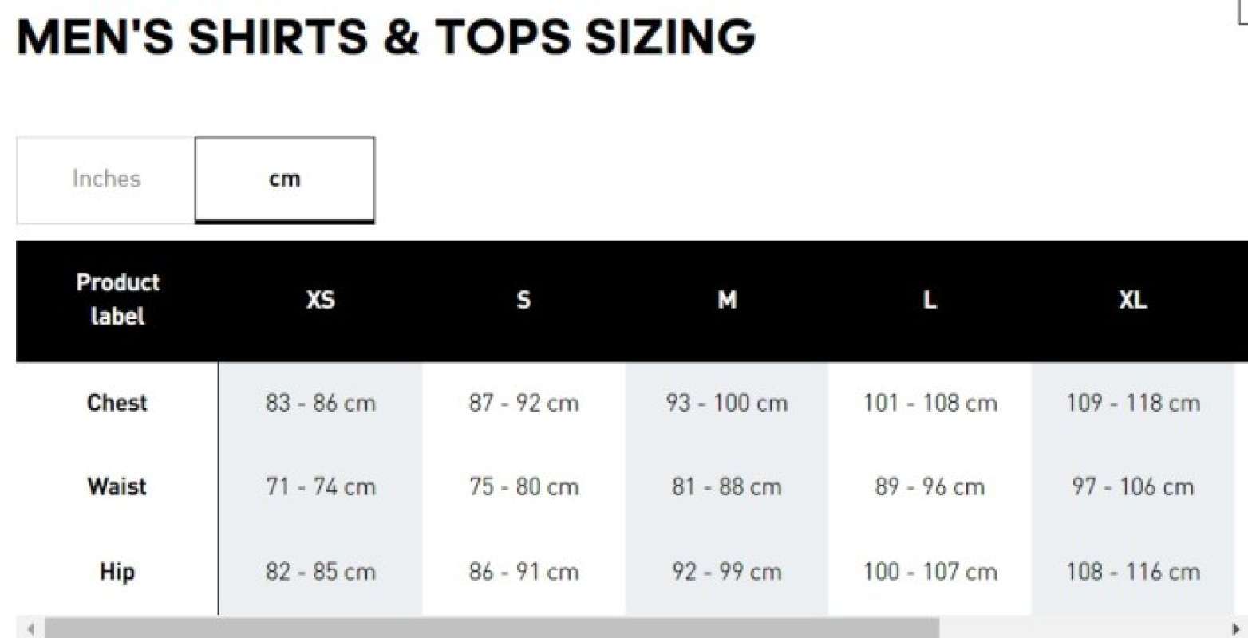Select the cm unit tab
The image size is (1248, 638).
[x=284, y=179]
